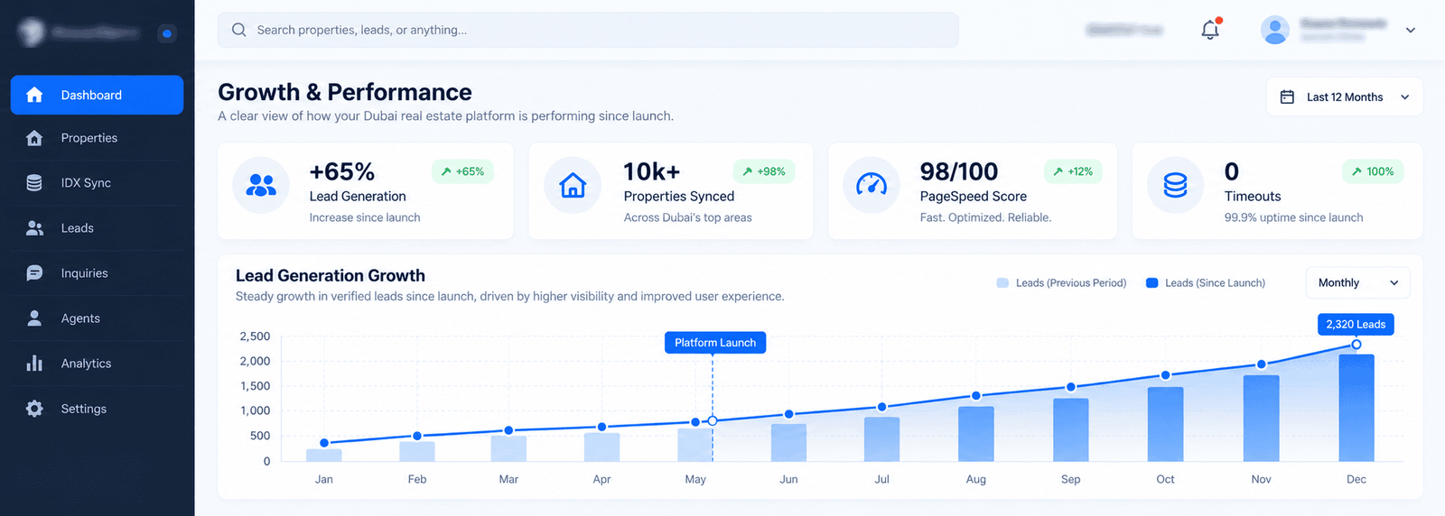The width and height of the screenshot is (1445, 516).
Task: Select the June bar in the chart
Action: click(x=789, y=443)
